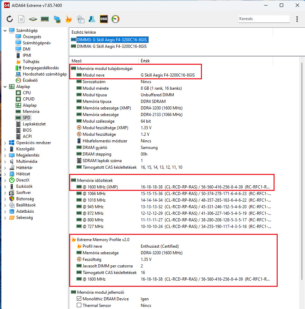Select the SPD tree item
Screen dimensions: 305x309
pos(26,118)
